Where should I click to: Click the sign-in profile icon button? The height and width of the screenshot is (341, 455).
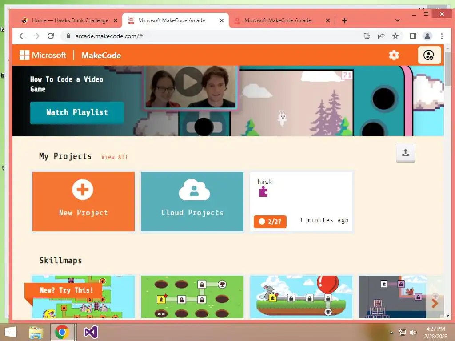click(429, 55)
